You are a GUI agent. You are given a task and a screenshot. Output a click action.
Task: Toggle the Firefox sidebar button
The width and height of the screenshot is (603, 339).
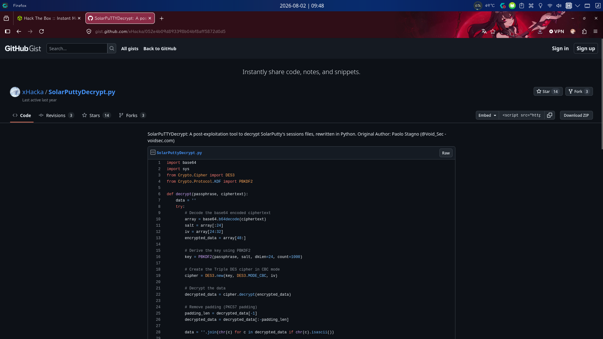coord(8,31)
